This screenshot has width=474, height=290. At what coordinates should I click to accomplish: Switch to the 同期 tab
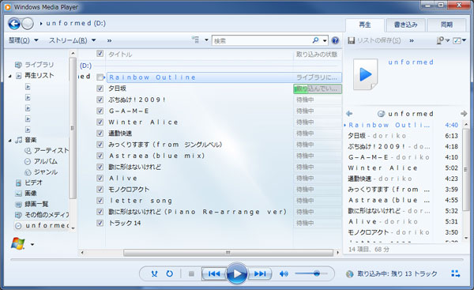pyautogui.click(x=446, y=24)
